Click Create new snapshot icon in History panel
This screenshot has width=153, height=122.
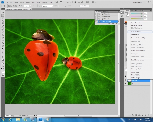113,24
